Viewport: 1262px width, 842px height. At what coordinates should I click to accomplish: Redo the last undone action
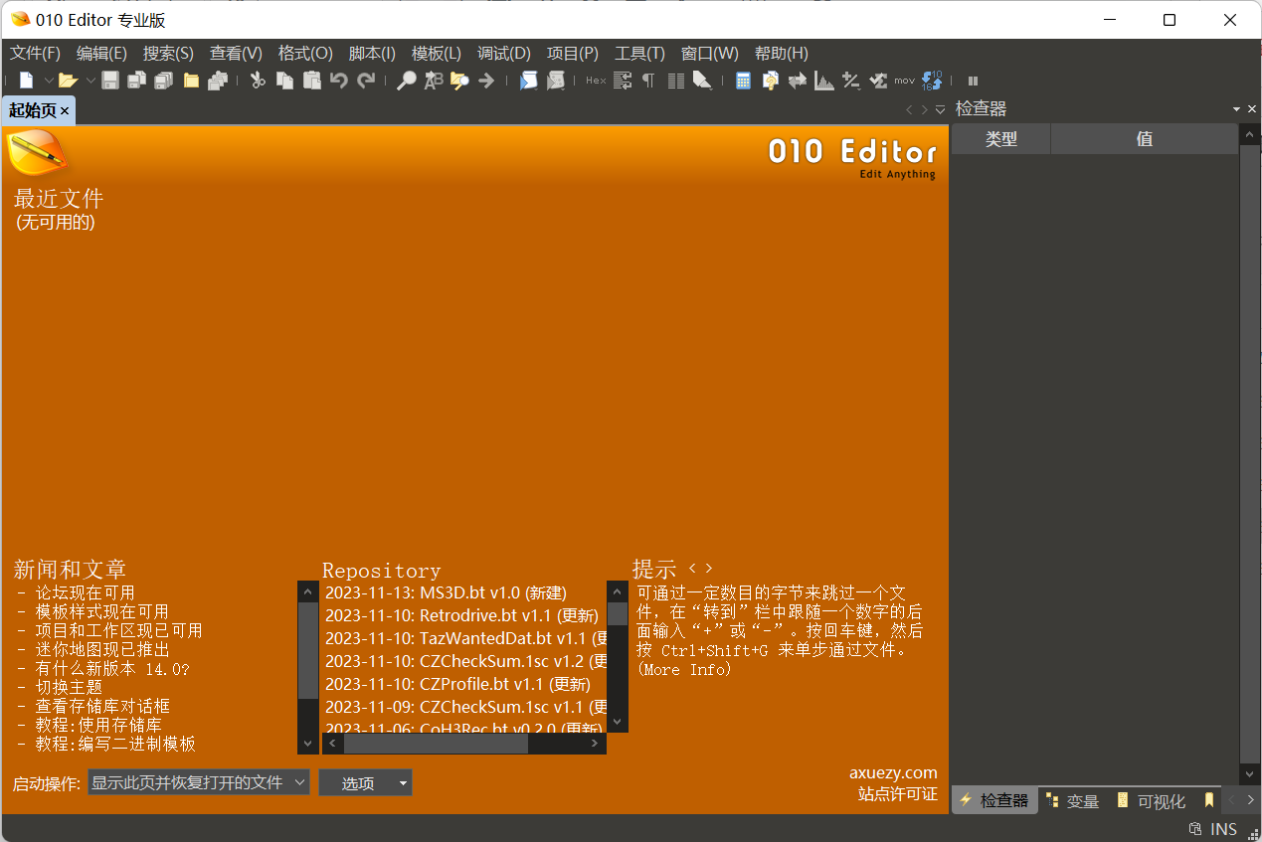pos(366,81)
